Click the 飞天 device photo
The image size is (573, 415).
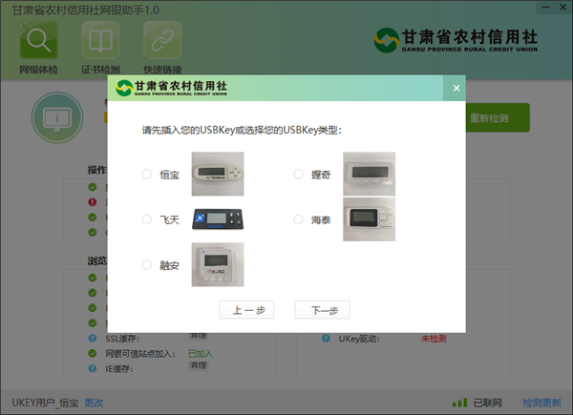coord(218,219)
